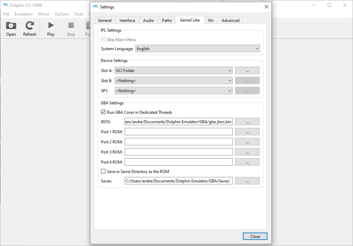Browse for Port 1 ROM file
Viewport: 353px width, 246px height.
pos(247,132)
